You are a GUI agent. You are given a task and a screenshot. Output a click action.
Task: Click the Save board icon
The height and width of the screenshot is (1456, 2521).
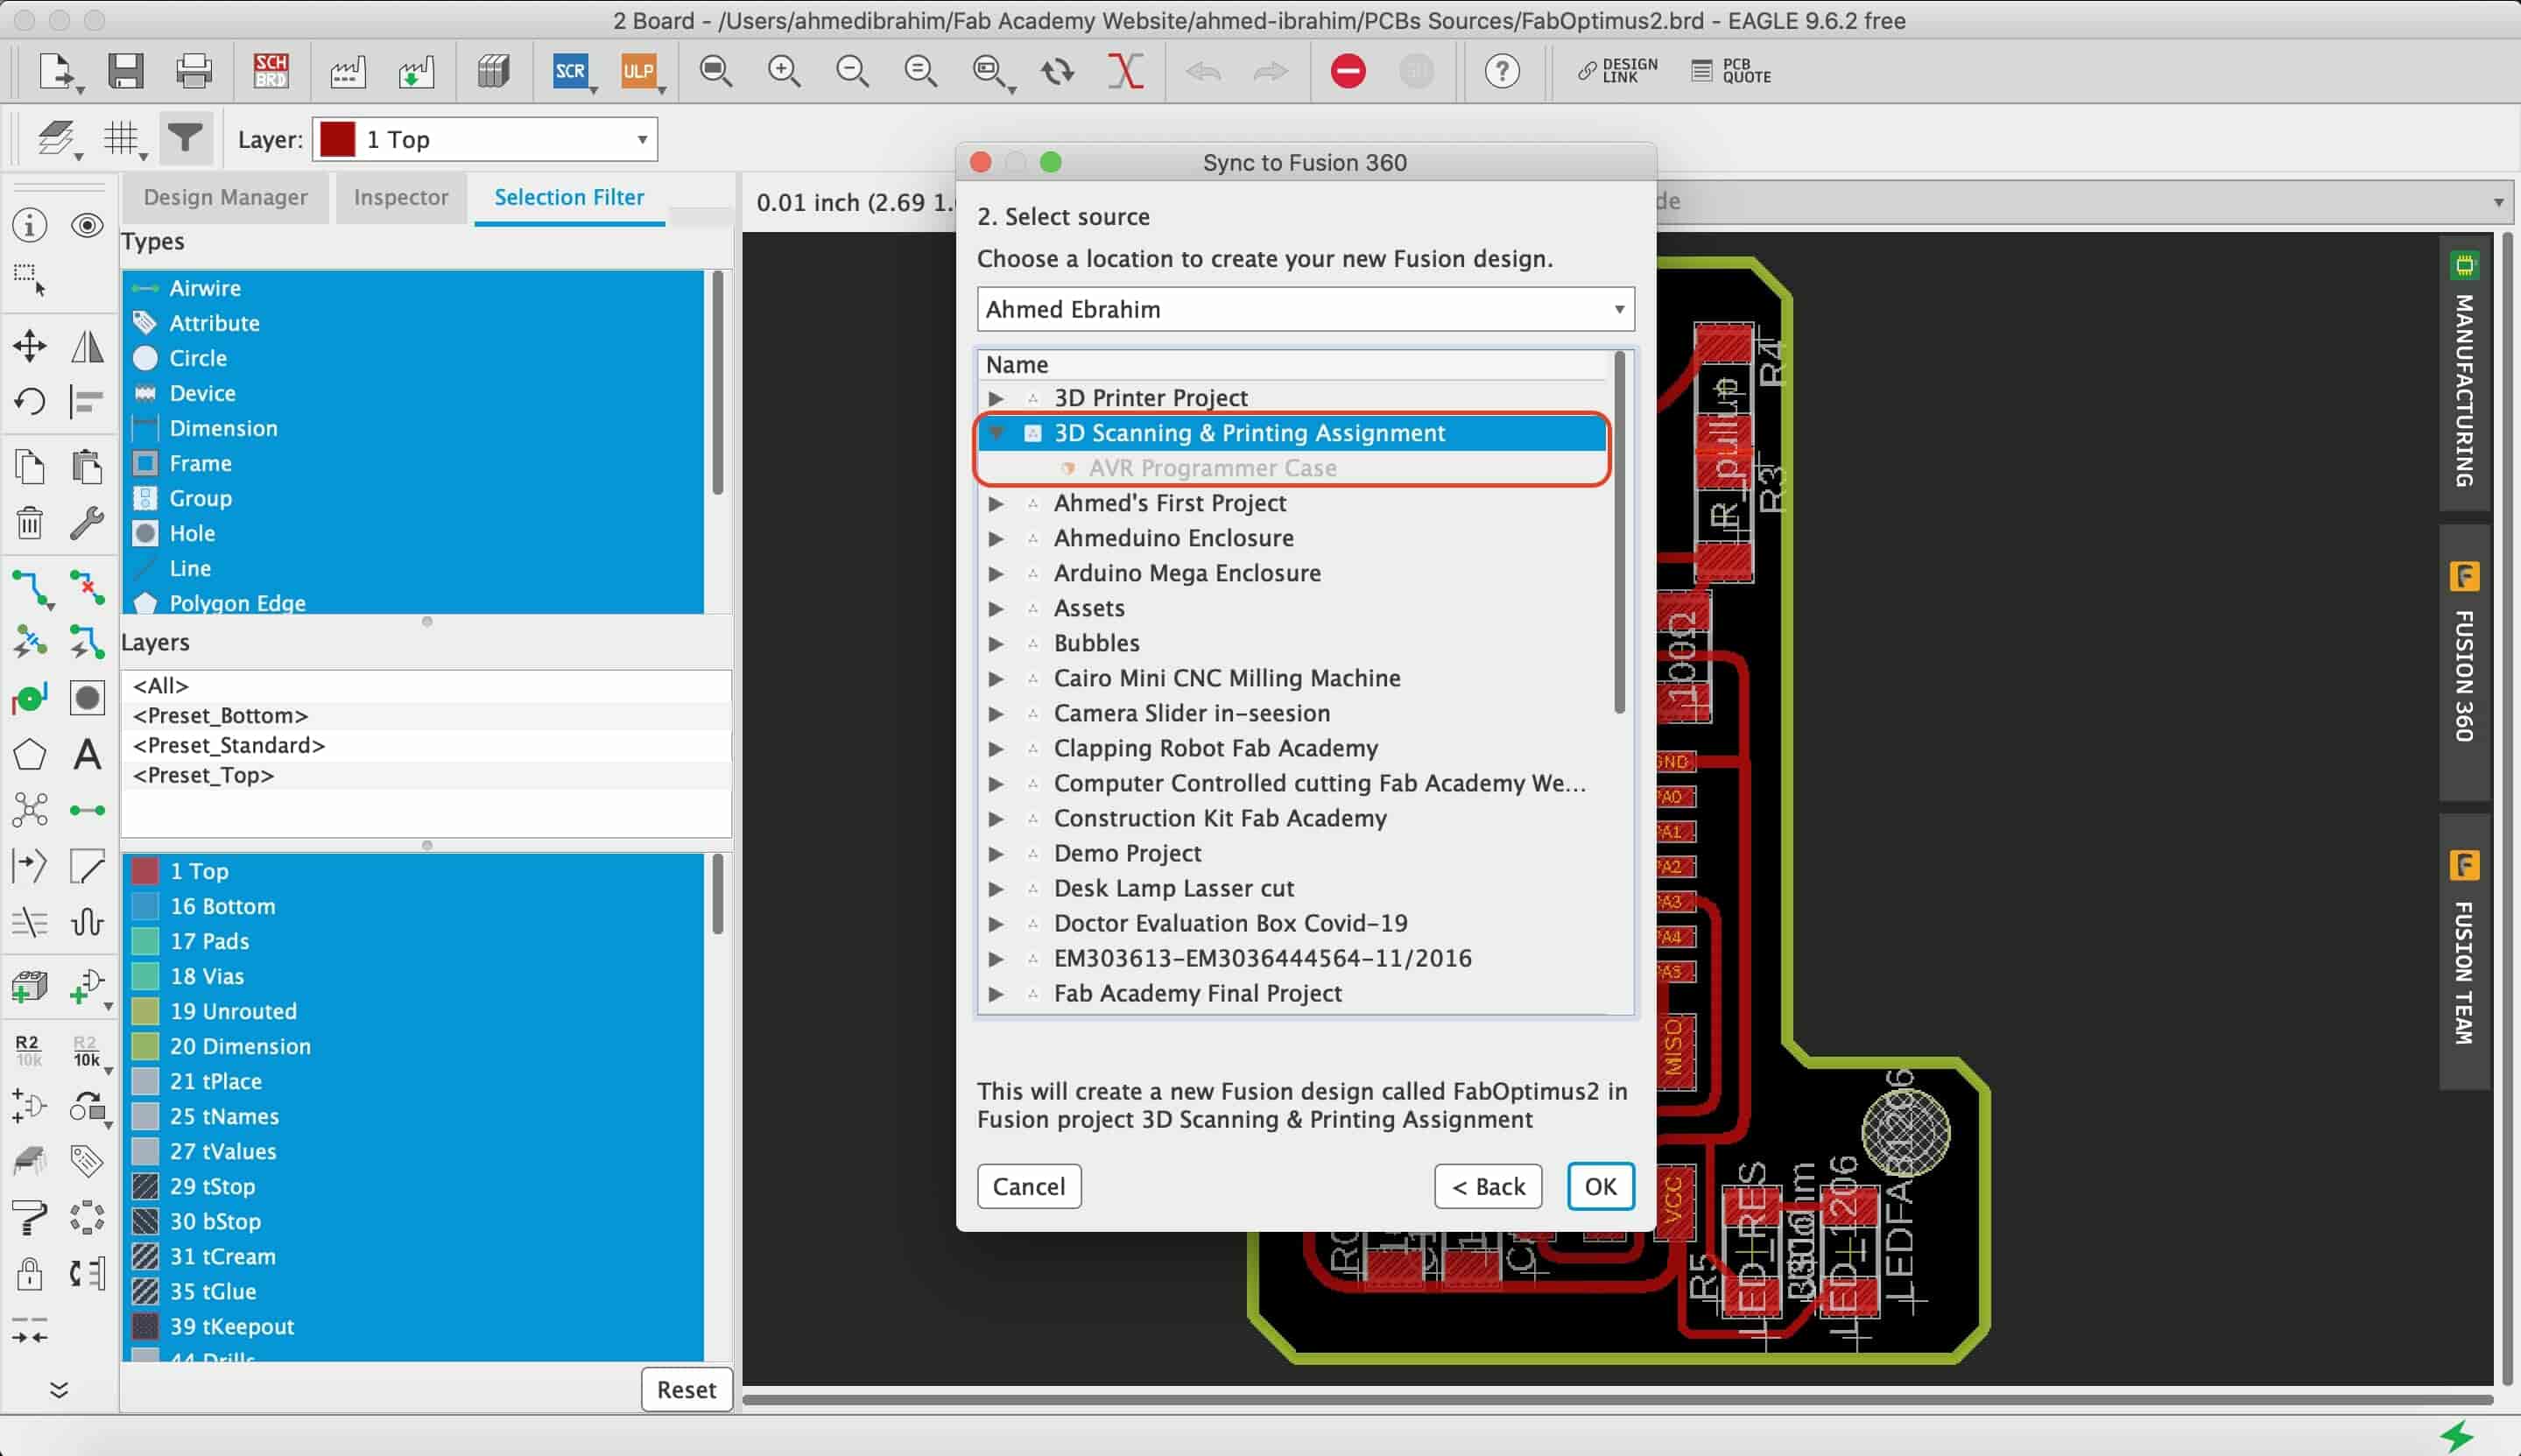pos(125,71)
